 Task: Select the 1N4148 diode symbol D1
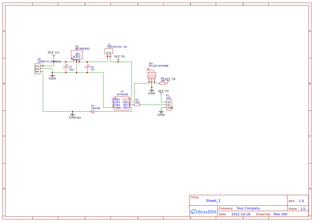[93, 111]
